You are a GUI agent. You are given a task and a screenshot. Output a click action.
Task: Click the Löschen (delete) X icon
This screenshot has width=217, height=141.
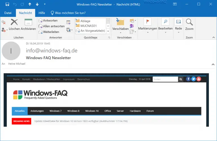click(14, 23)
